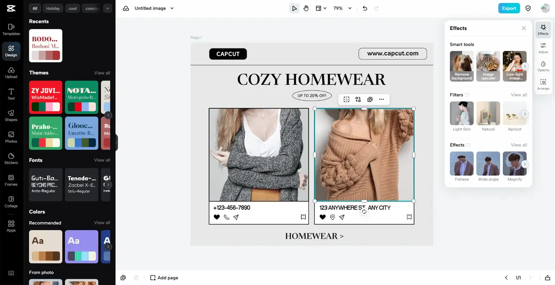Open the Collage sidebar panel
Image resolution: width=555 pixels, height=285 pixels.
point(11,202)
